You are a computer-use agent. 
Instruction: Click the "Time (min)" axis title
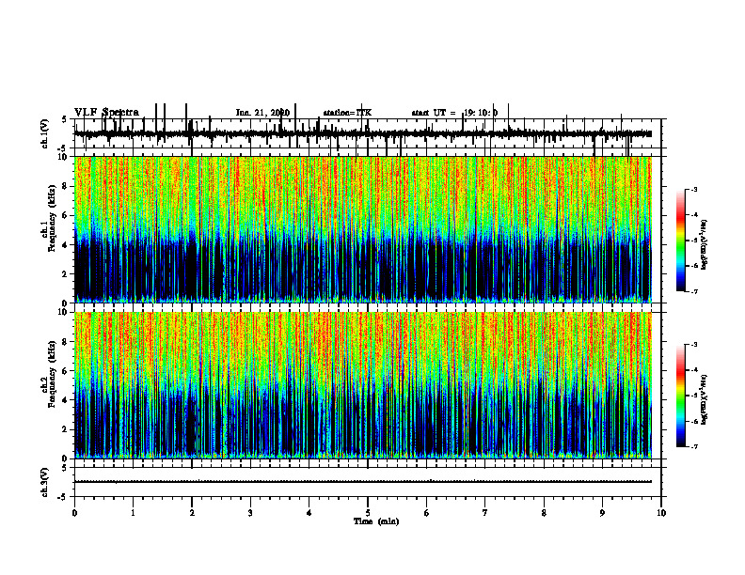tap(376, 521)
